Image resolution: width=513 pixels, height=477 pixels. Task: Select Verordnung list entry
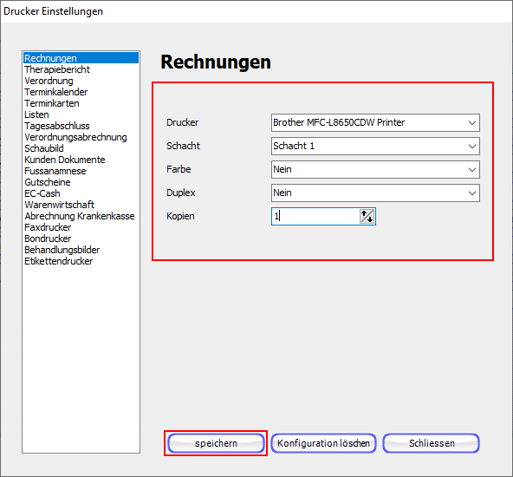pos(49,81)
